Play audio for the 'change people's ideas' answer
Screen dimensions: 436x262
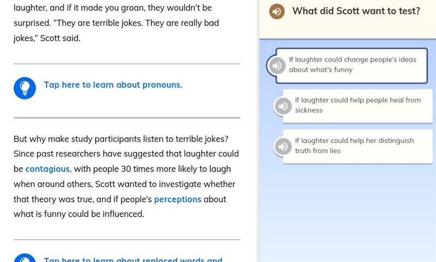coord(277,65)
